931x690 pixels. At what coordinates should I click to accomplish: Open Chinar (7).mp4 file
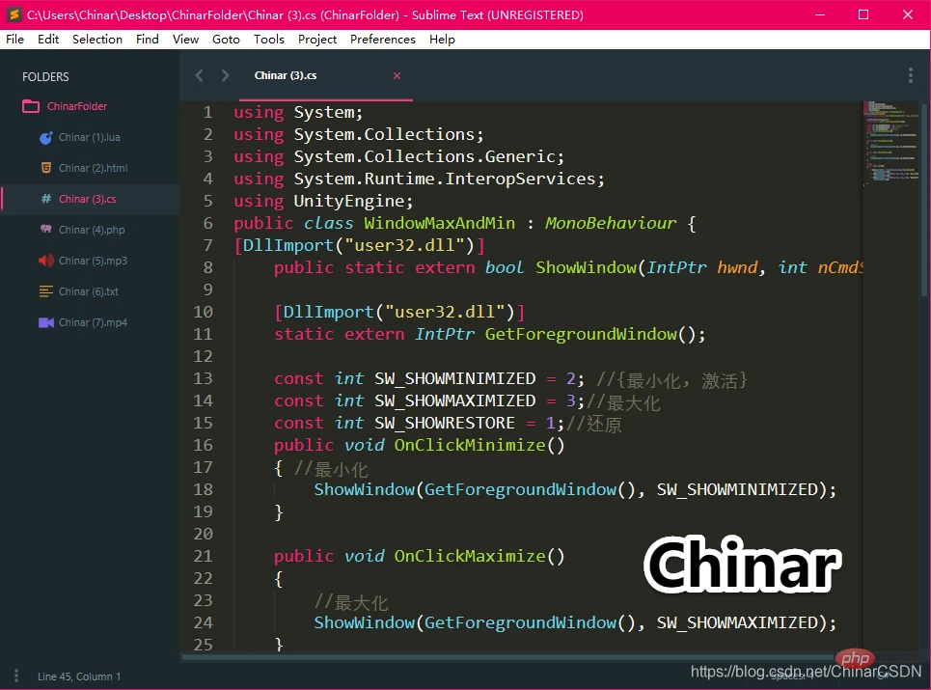coord(93,322)
